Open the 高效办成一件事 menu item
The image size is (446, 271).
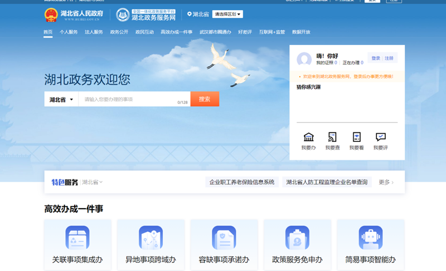[176, 32]
